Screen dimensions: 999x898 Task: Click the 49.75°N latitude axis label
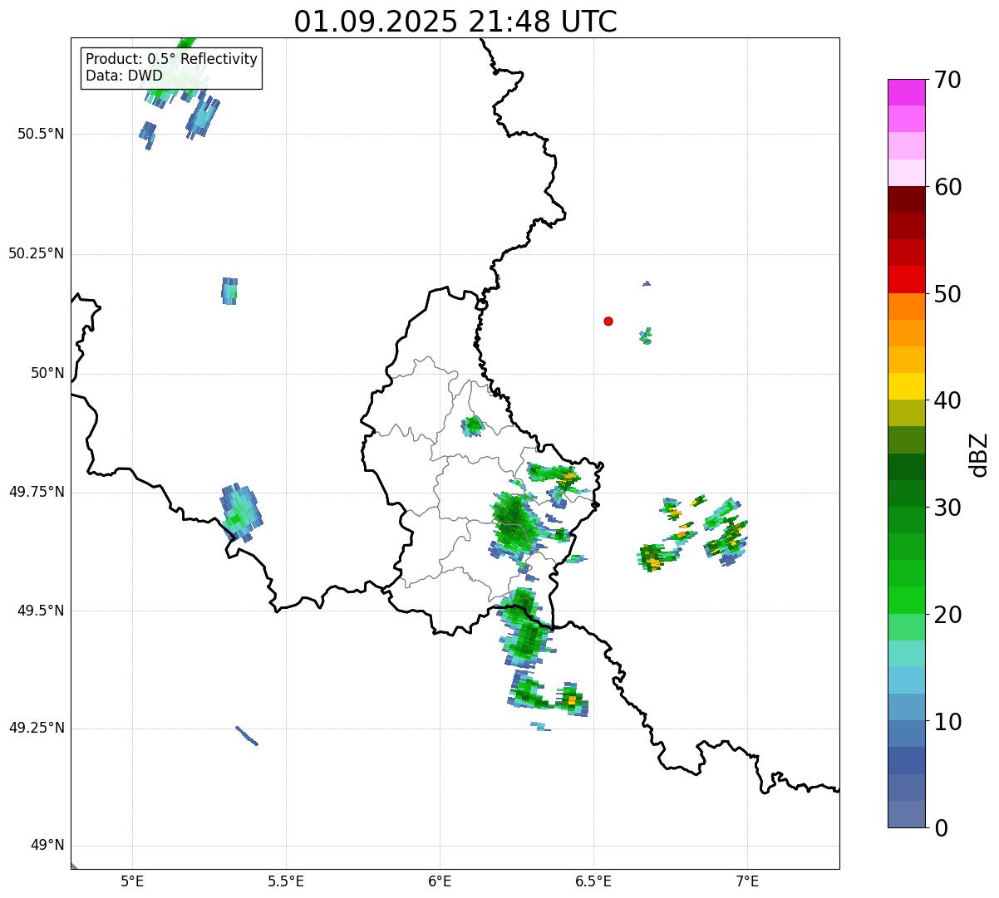tap(37, 492)
